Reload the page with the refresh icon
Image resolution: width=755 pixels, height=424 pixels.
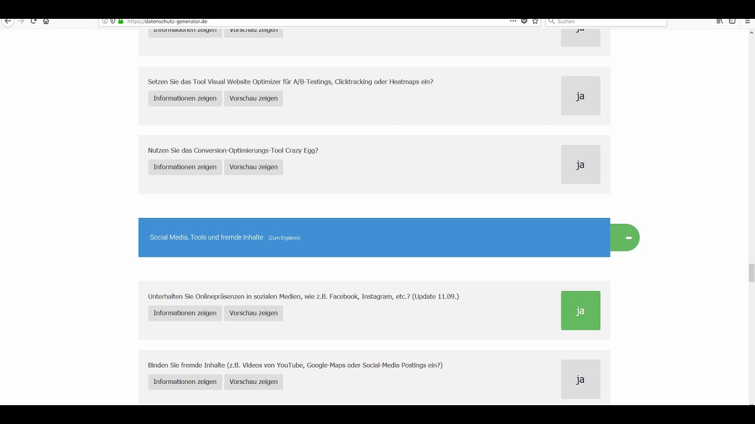point(34,21)
